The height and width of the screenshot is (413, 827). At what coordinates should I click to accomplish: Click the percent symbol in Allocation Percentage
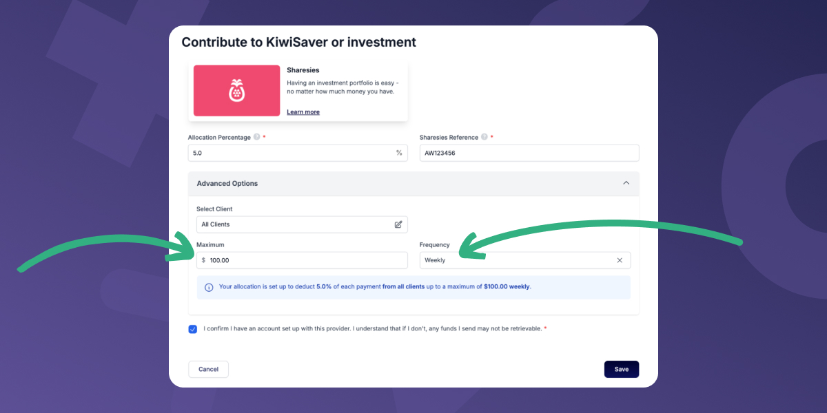(399, 152)
